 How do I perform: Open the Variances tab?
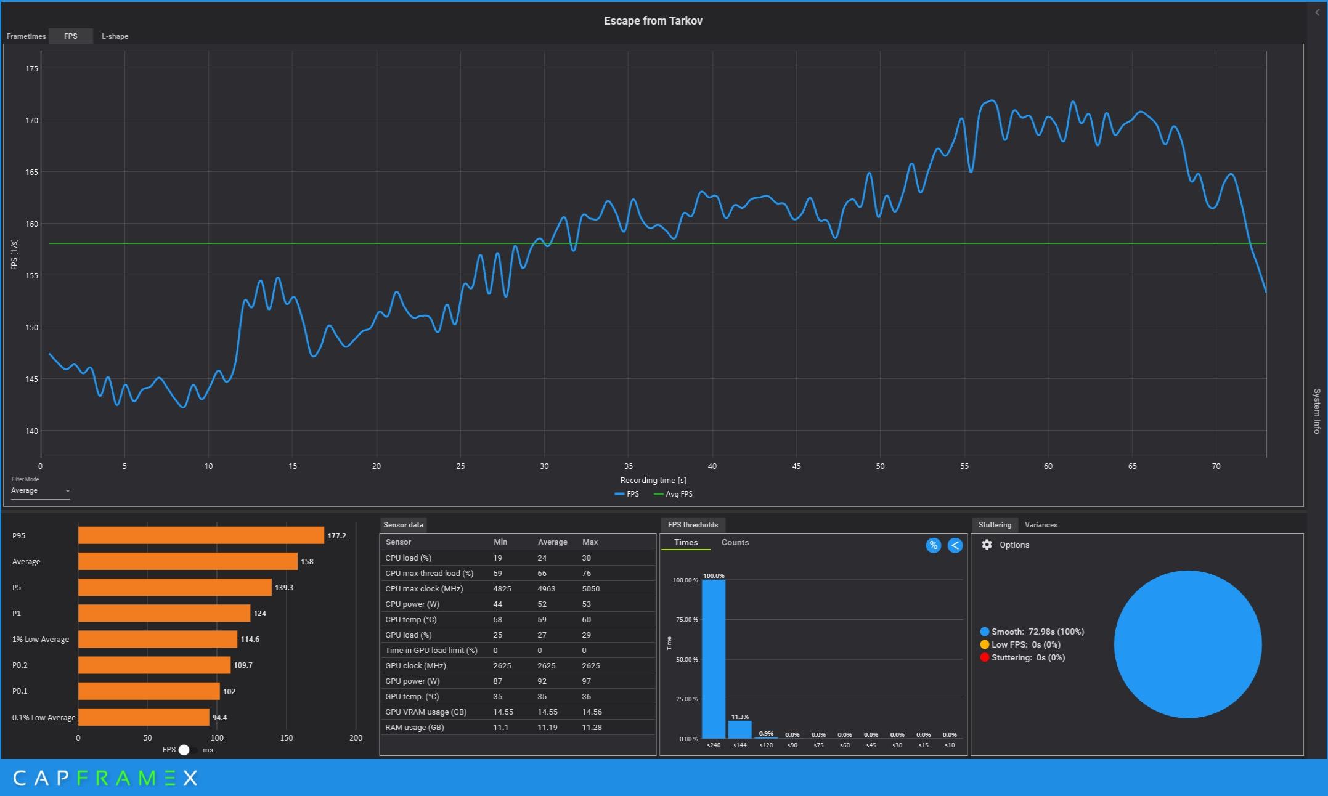pyautogui.click(x=1041, y=525)
